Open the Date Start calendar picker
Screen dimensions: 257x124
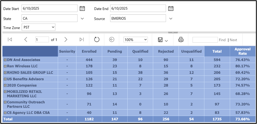82,8
